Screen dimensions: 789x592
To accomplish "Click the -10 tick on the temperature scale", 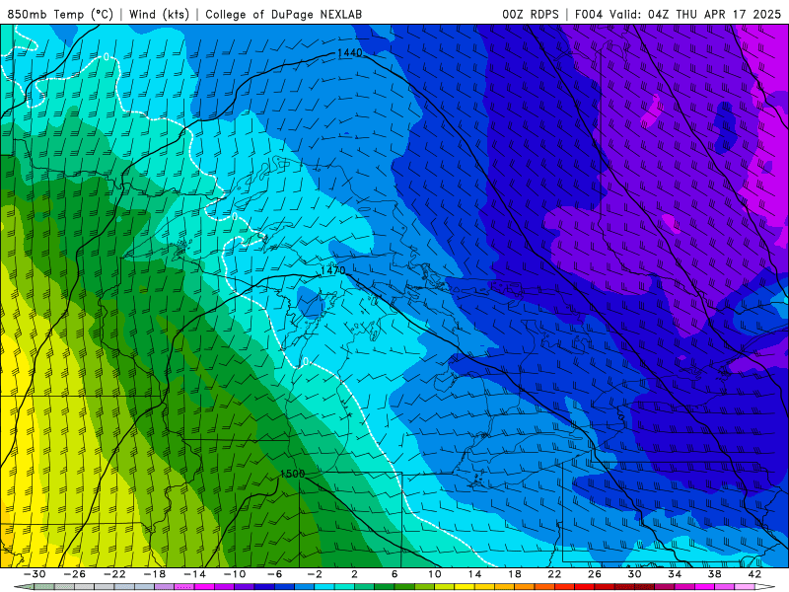I will pyautogui.click(x=235, y=574).
